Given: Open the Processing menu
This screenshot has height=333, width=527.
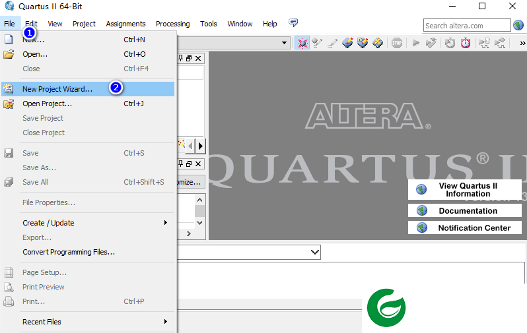Looking at the screenshot, I should click(x=173, y=24).
